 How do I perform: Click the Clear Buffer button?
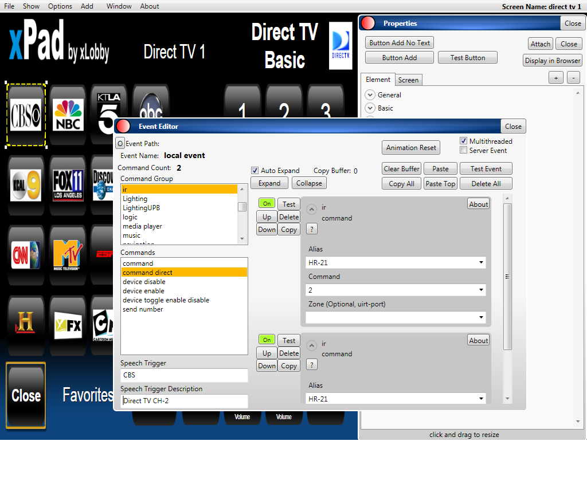(401, 168)
